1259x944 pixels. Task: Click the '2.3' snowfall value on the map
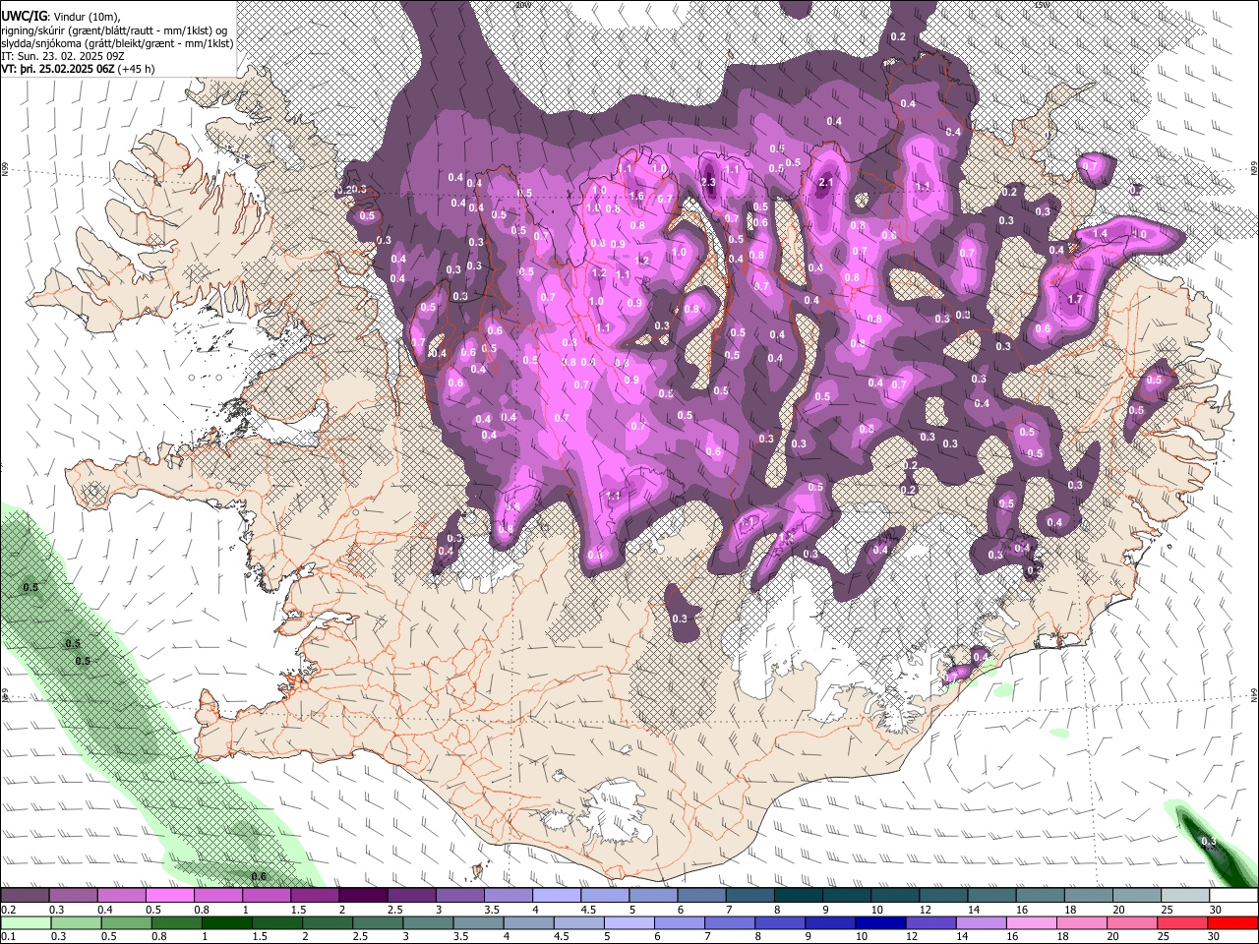pyautogui.click(x=709, y=182)
